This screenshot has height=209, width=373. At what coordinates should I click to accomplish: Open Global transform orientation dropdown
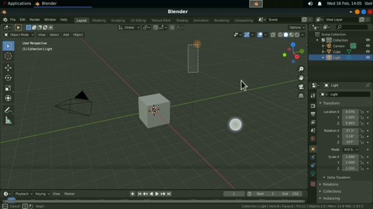coord(129,27)
